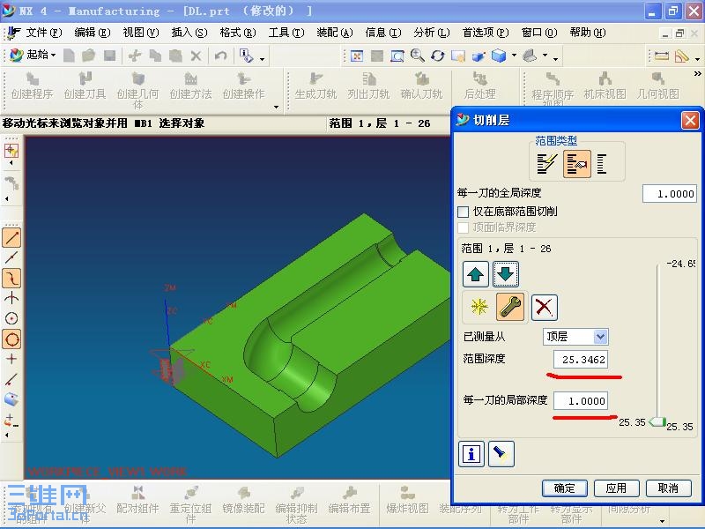Open the 工具(T) menu
This screenshot has width=705, height=529.
[x=286, y=33]
